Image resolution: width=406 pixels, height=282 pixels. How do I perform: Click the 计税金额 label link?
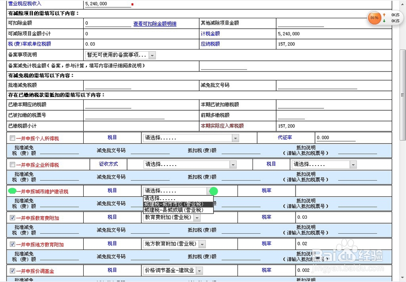210,34
